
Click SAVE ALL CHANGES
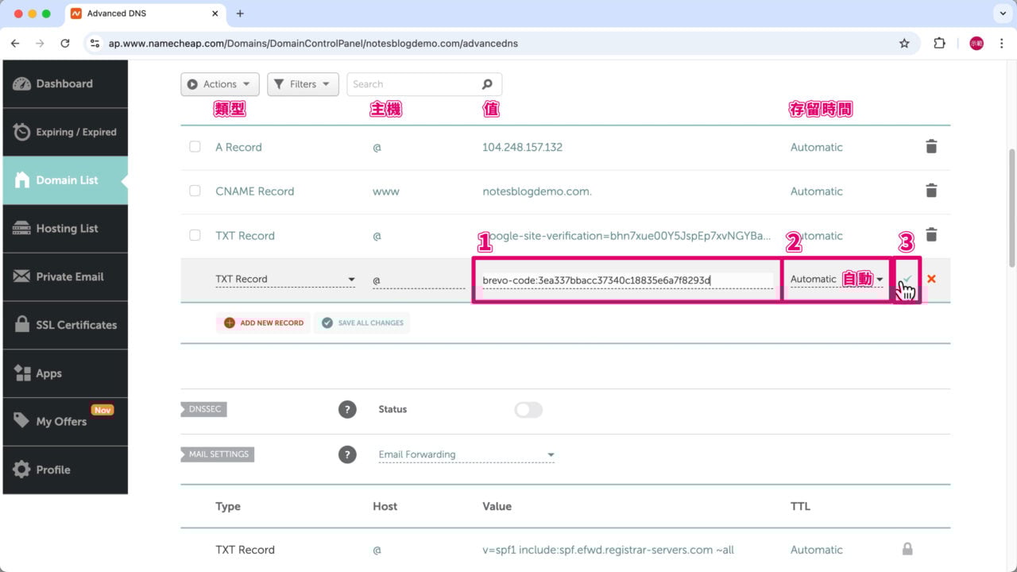[x=362, y=323]
